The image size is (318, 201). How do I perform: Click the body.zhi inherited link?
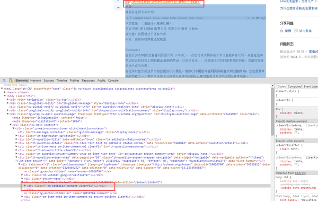(x=300, y=173)
